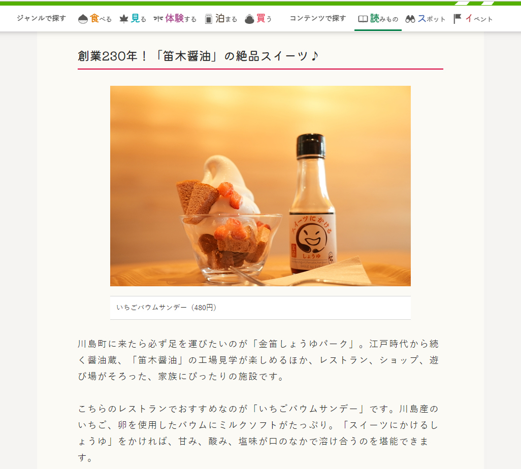
Task: Switch to the スポット tab text
Action: (x=431, y=19)
